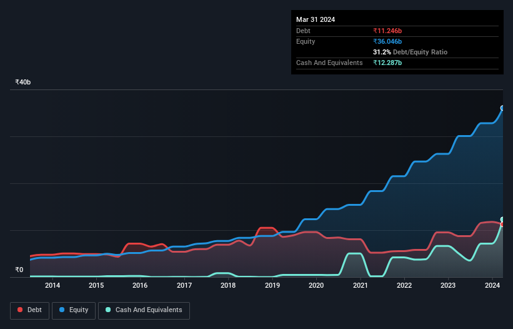Click the 2022 x-axis label
Image resolution: width=513 pixels, height=329 pixels.
(x=404, y=285)
